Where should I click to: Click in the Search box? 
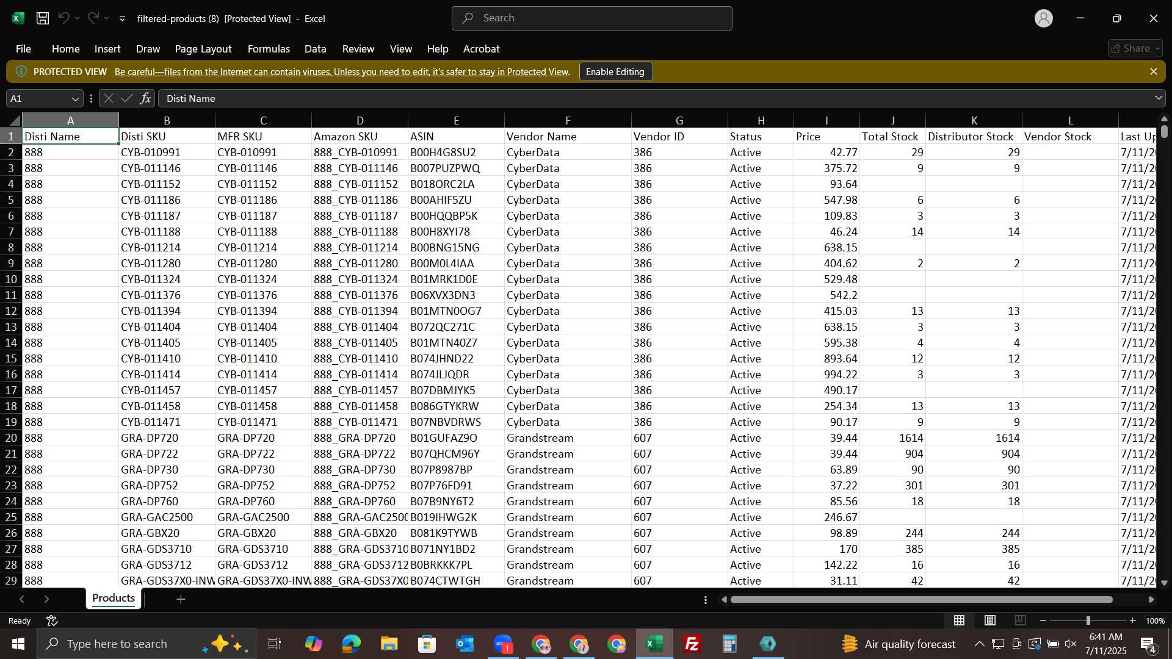(x=591, y=18)
